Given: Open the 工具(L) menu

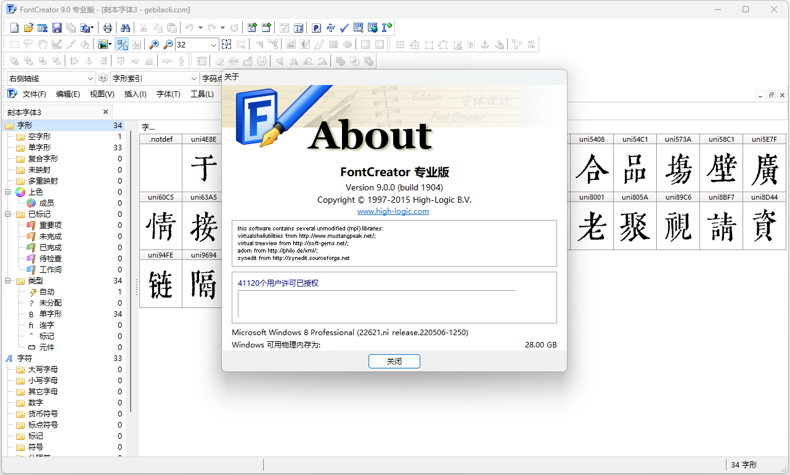Looking at the screenshot, I should coord(202,94).
